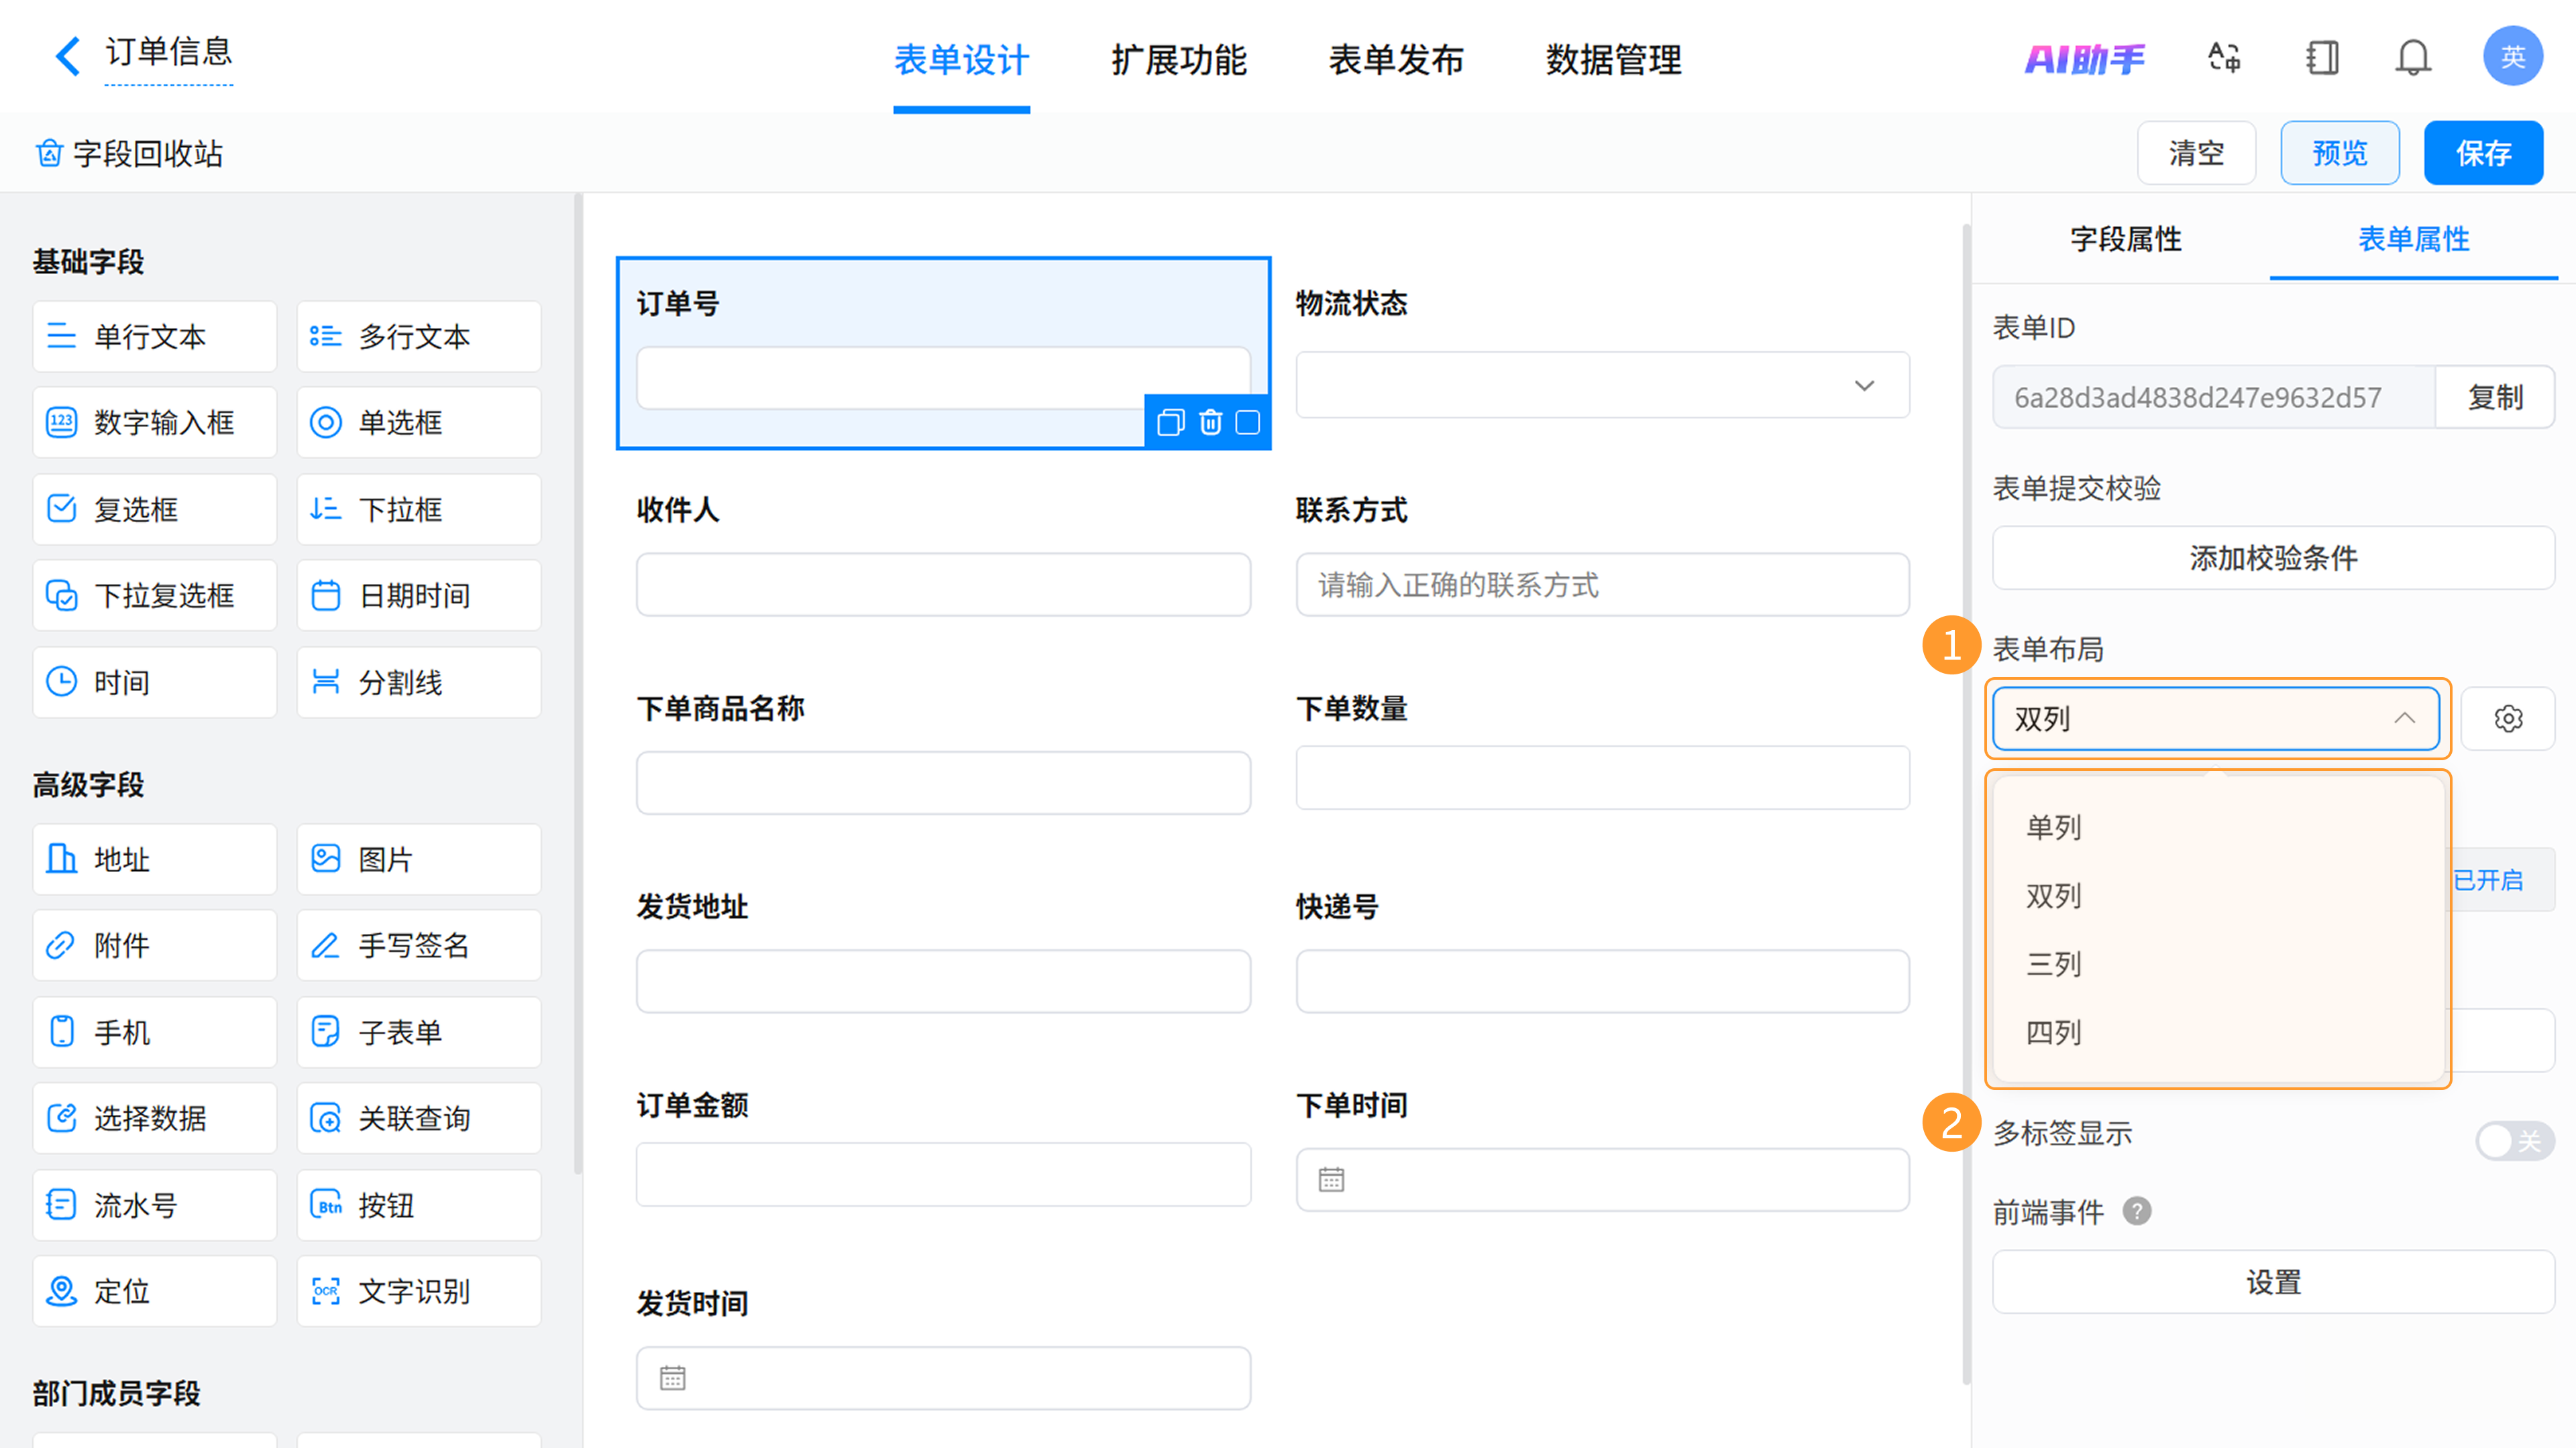The height and width of the screenshot is (1448, 2576).
Task: Add a 图片 field
Action: [x=419, y=859]
